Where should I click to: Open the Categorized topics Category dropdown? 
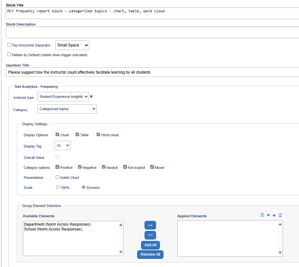click(67, 109)
